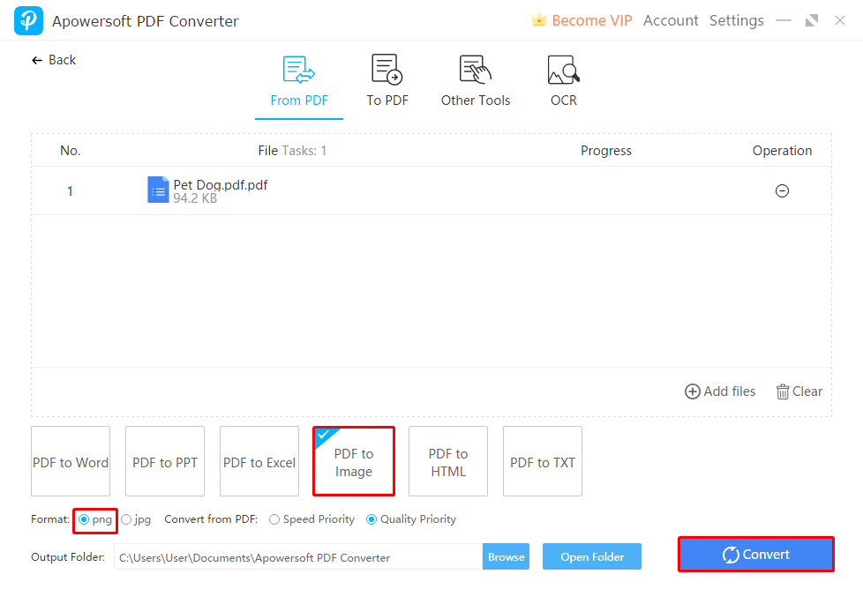Click the Add files icon
Viewport: 863px width, 589px height.
coord(694,391)
